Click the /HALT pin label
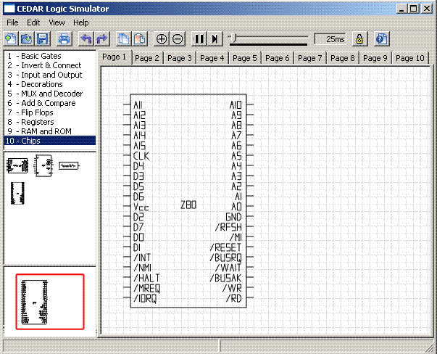This screenshot has width=437, height=354. point(146,278)
